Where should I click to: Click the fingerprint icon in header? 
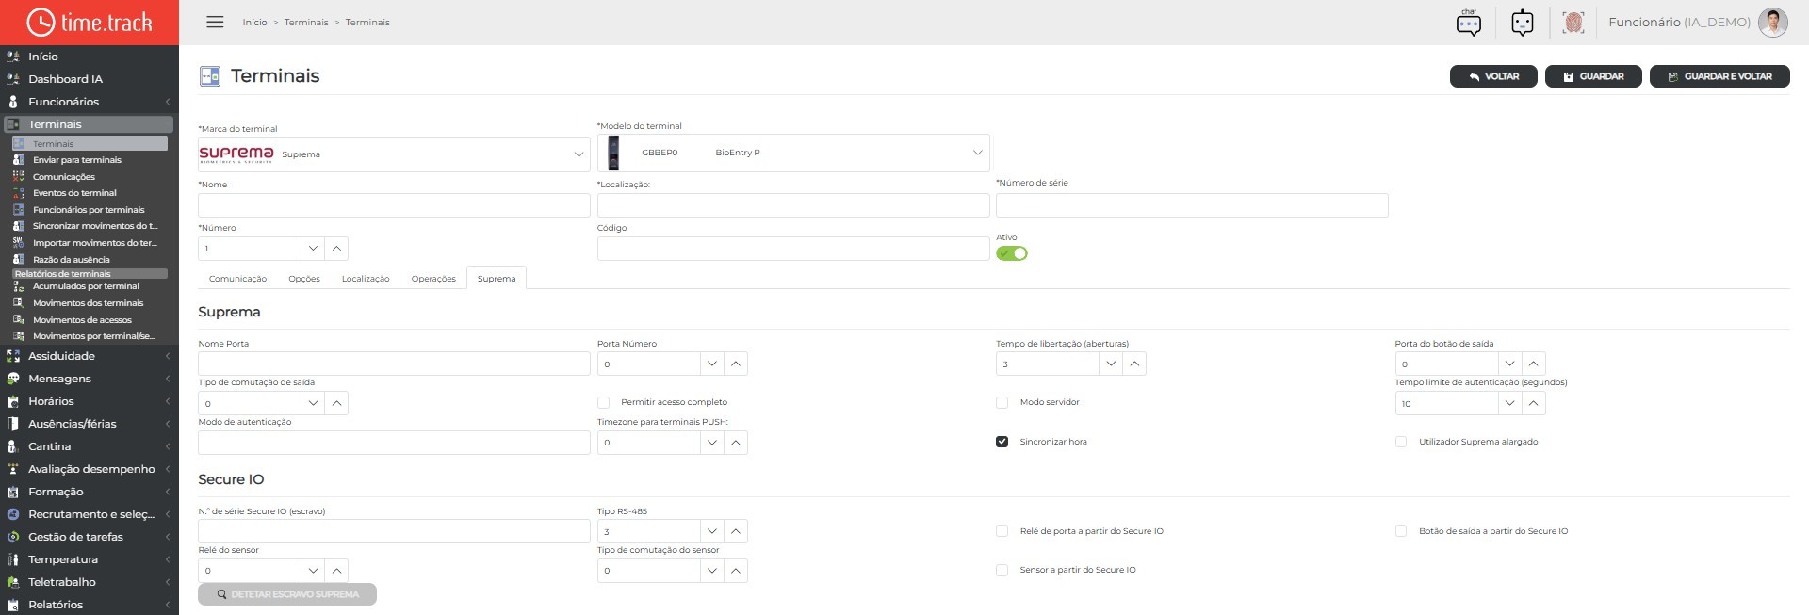(x=1573, y=22)
